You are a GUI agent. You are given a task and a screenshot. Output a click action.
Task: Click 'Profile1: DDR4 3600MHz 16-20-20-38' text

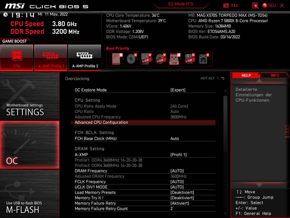tap(109, 160)
